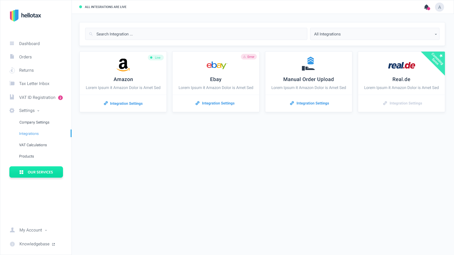Click the real.de logo
This screenshot has height=255, width=454.
(x=402, y=65)
